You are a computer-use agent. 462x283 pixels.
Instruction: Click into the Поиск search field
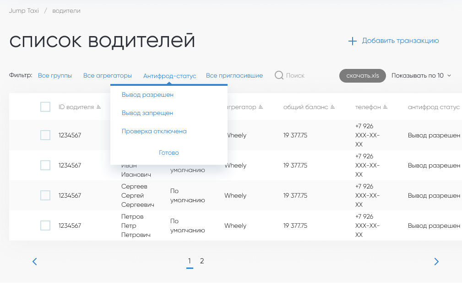[x=295, y=75]
